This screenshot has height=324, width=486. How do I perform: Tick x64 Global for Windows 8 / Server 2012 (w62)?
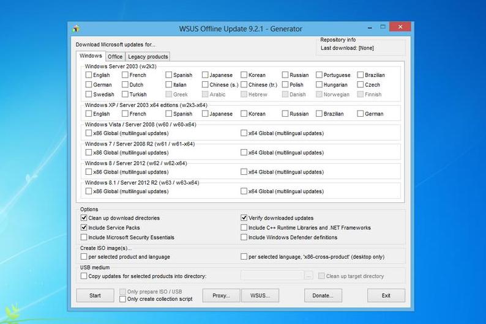pyautogui.click(x=244, y=172)
